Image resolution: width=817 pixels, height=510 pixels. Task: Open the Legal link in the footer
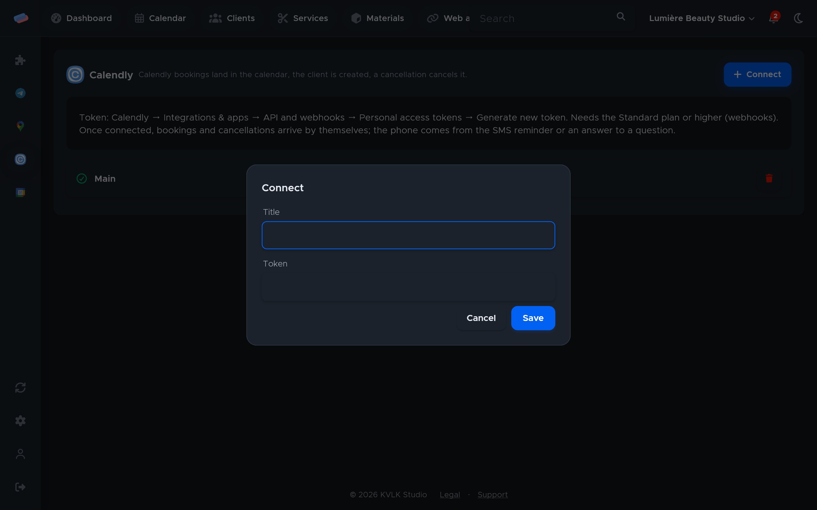point(450,494)
